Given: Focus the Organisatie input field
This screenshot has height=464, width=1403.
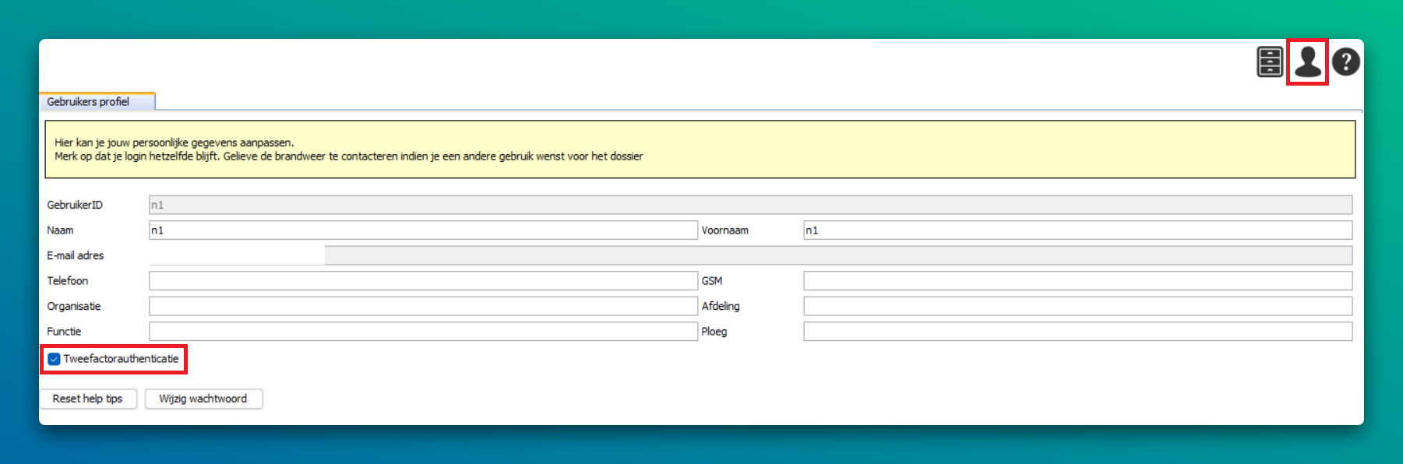Looking at the screenshot, I should click(x=423, y=306).
